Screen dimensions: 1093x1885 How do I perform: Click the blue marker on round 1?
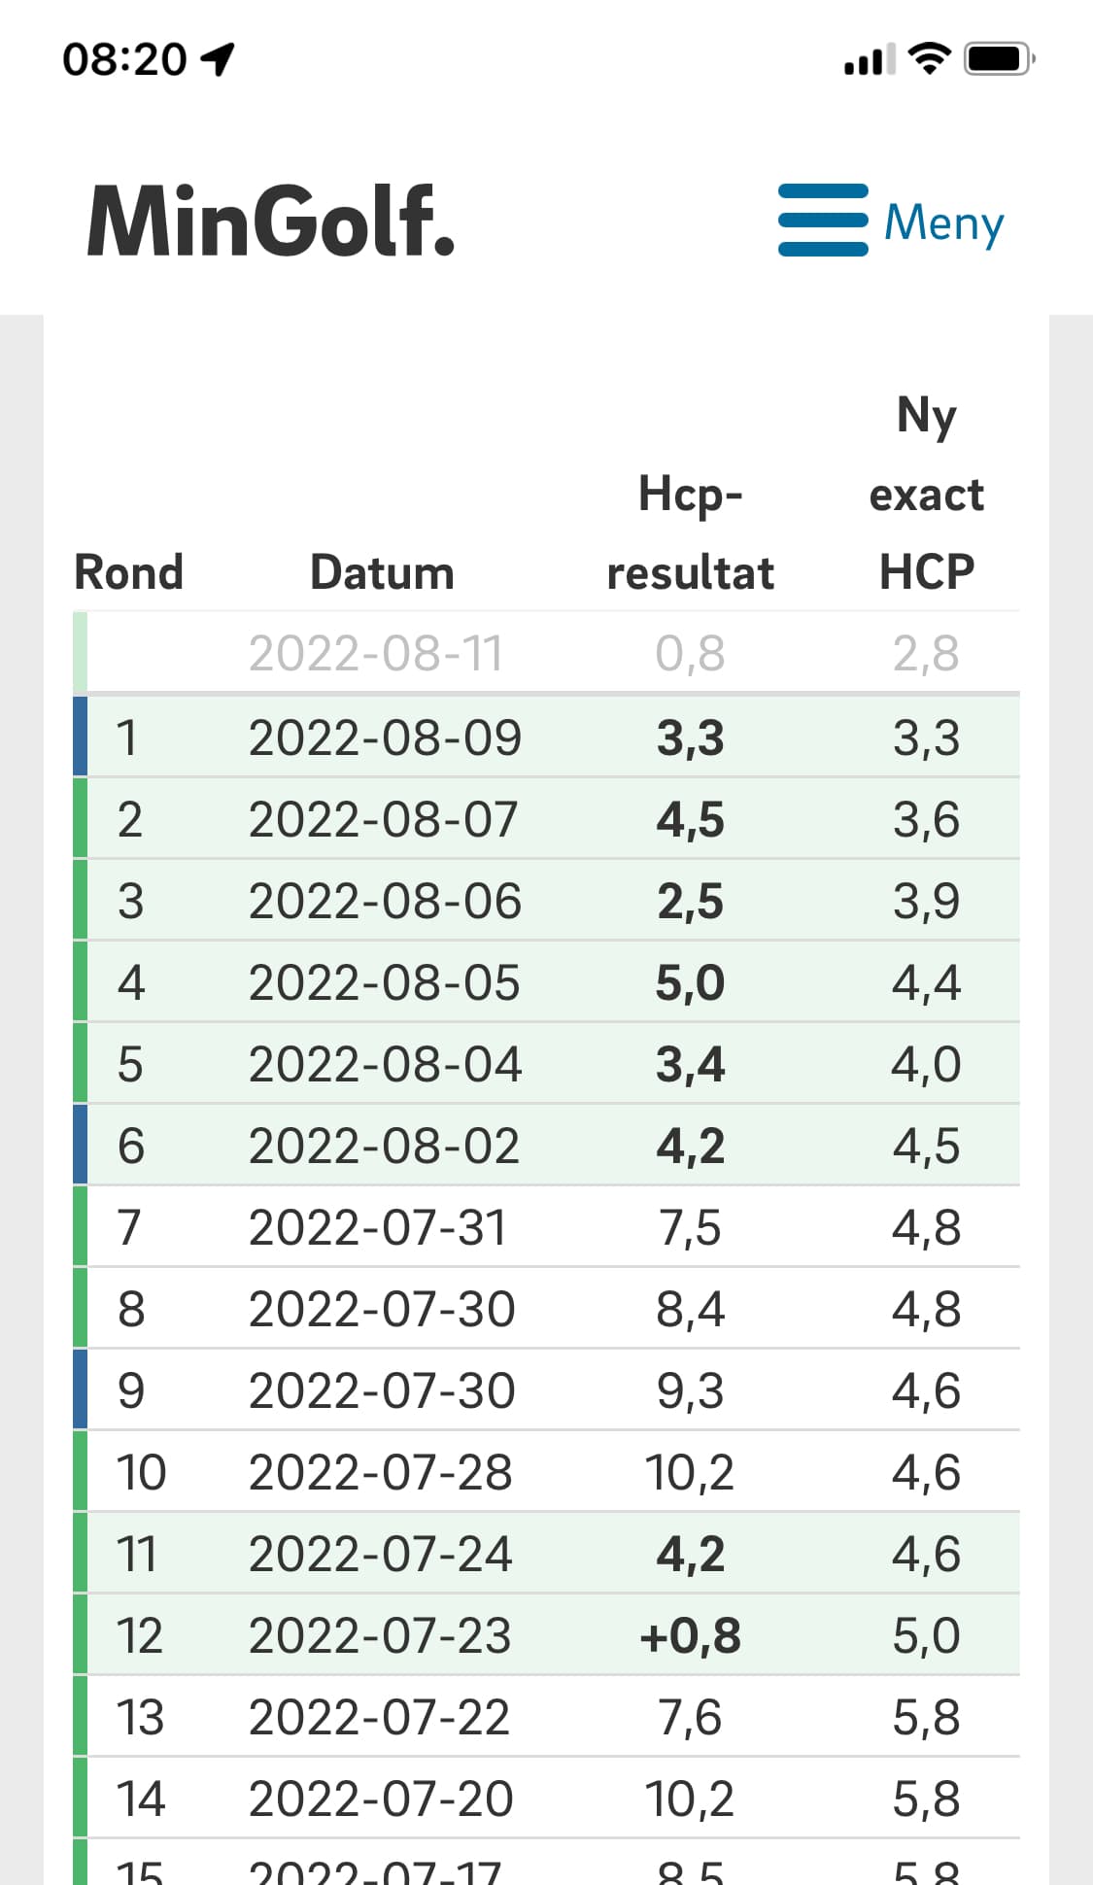[x=81, y=737]
